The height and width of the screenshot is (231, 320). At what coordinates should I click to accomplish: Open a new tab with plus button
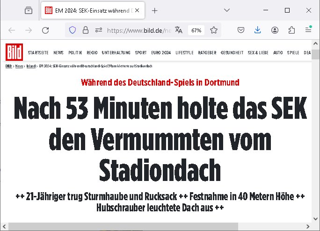[155, 10]
